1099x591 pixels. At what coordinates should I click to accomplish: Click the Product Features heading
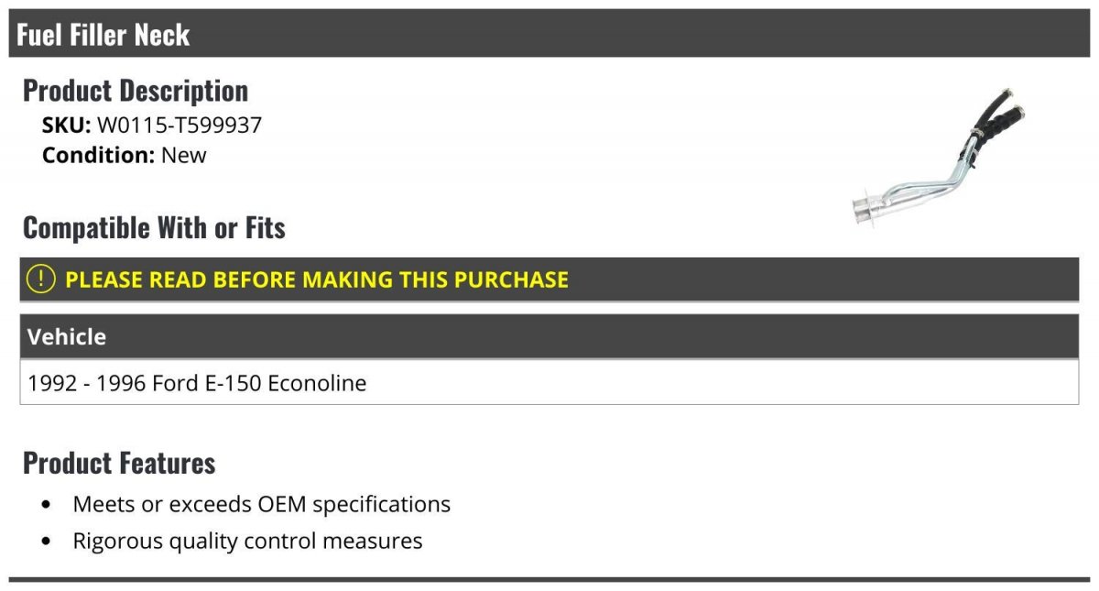pyautogui.click(x=119, y=463)
